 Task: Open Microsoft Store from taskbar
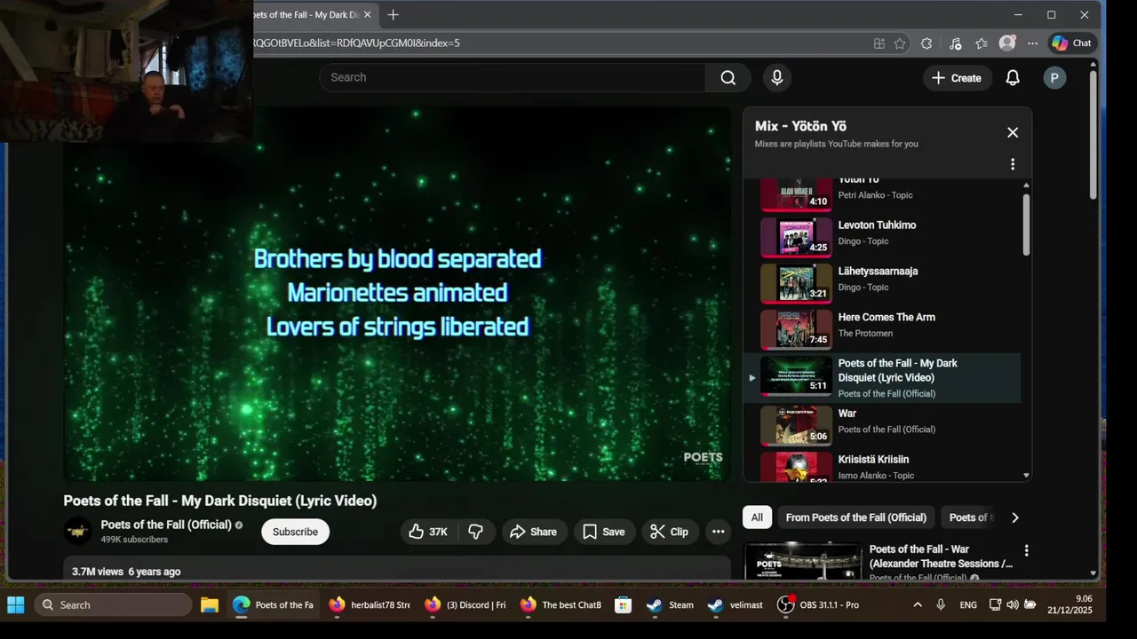click(x=624, y=605)
